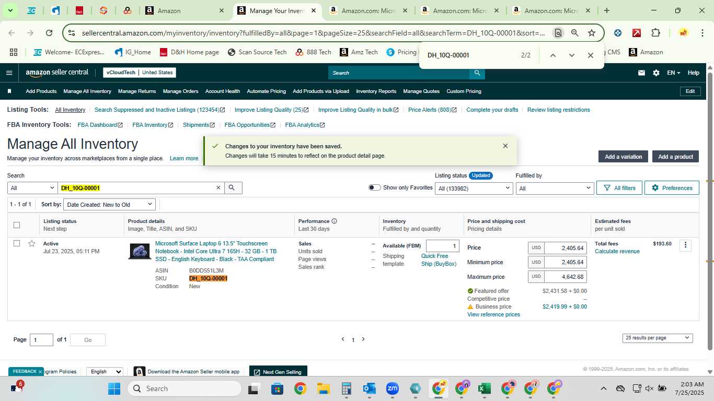
Task: Run inventory search with magnifier button
Action: pyautogui.click(x=233, y=188)
